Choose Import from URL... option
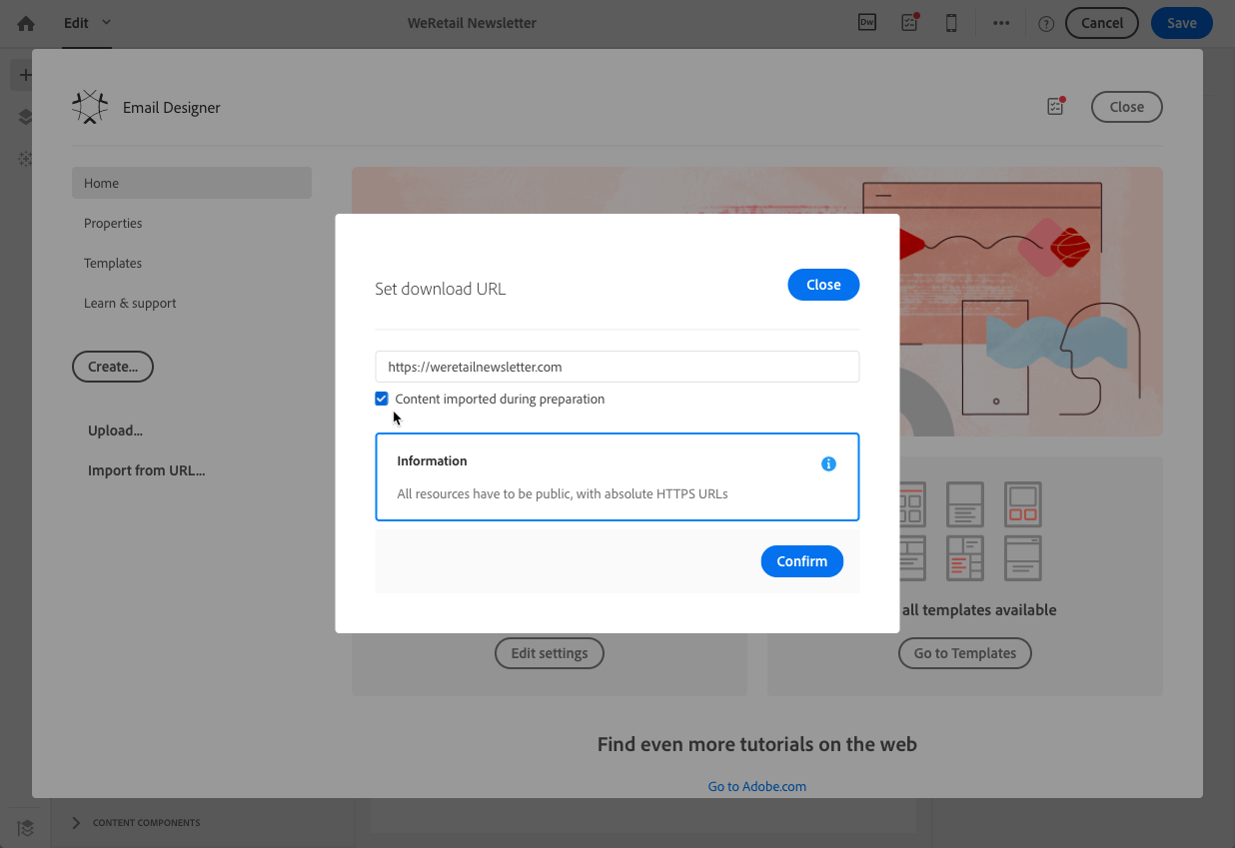 [x=146, y=470]
